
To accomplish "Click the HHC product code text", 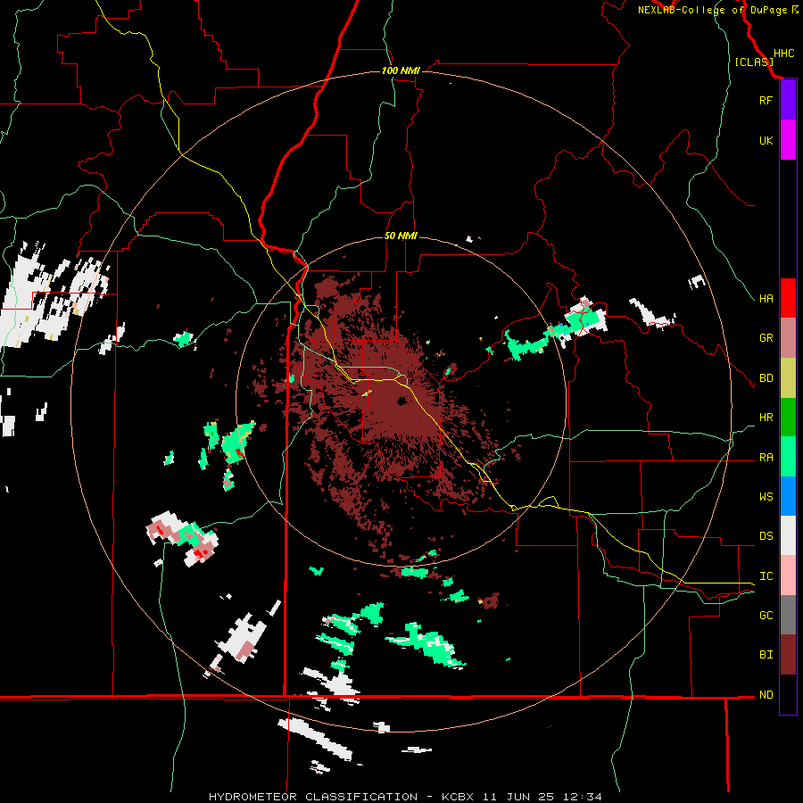I will (783, 54).
